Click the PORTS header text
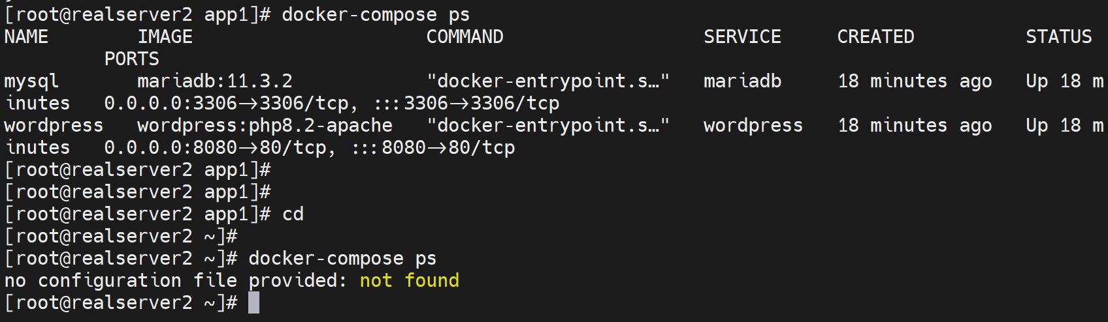 131,59
